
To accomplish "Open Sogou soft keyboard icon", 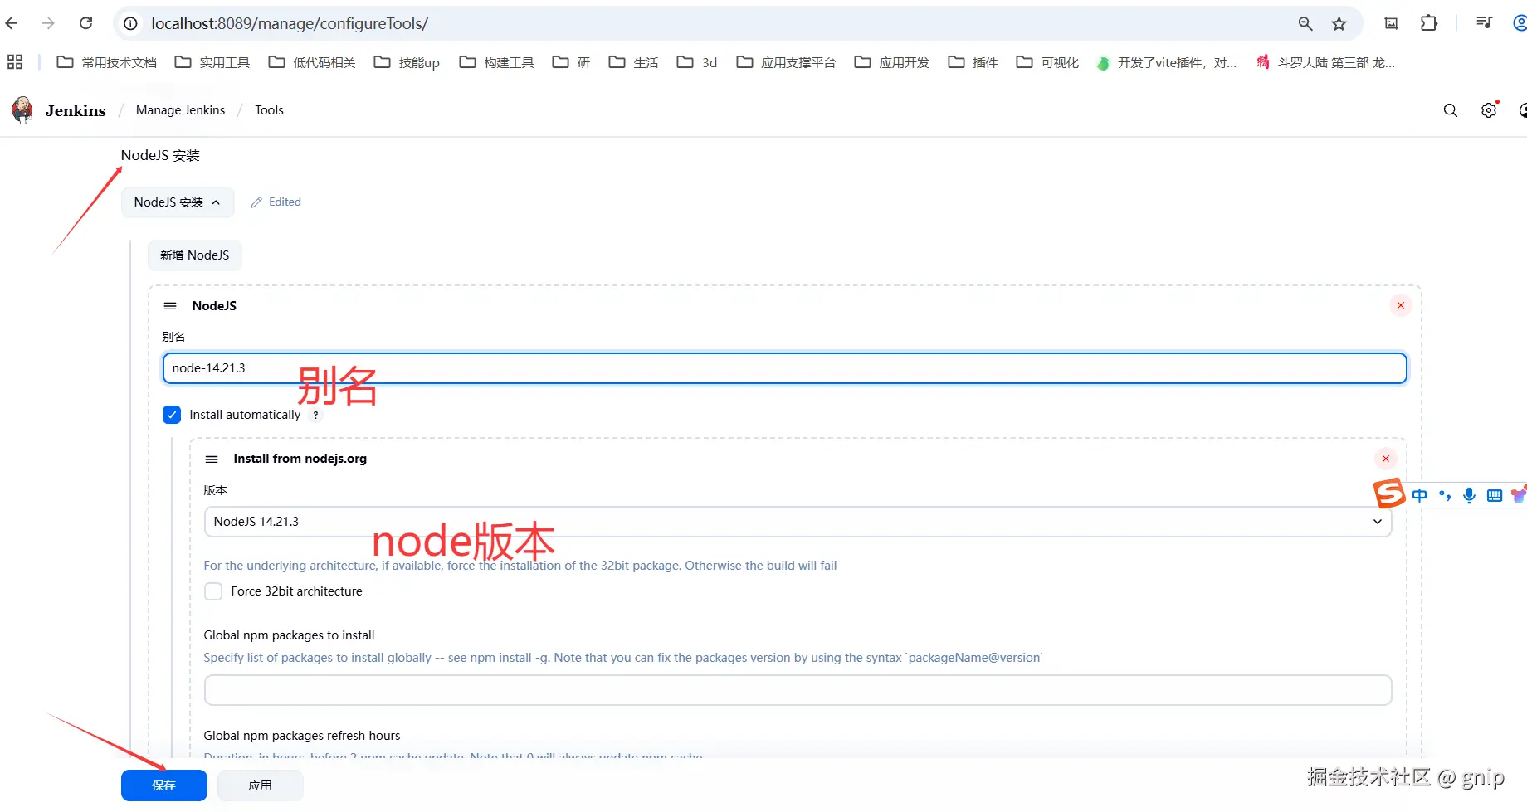I will [x=1495, y=495].
